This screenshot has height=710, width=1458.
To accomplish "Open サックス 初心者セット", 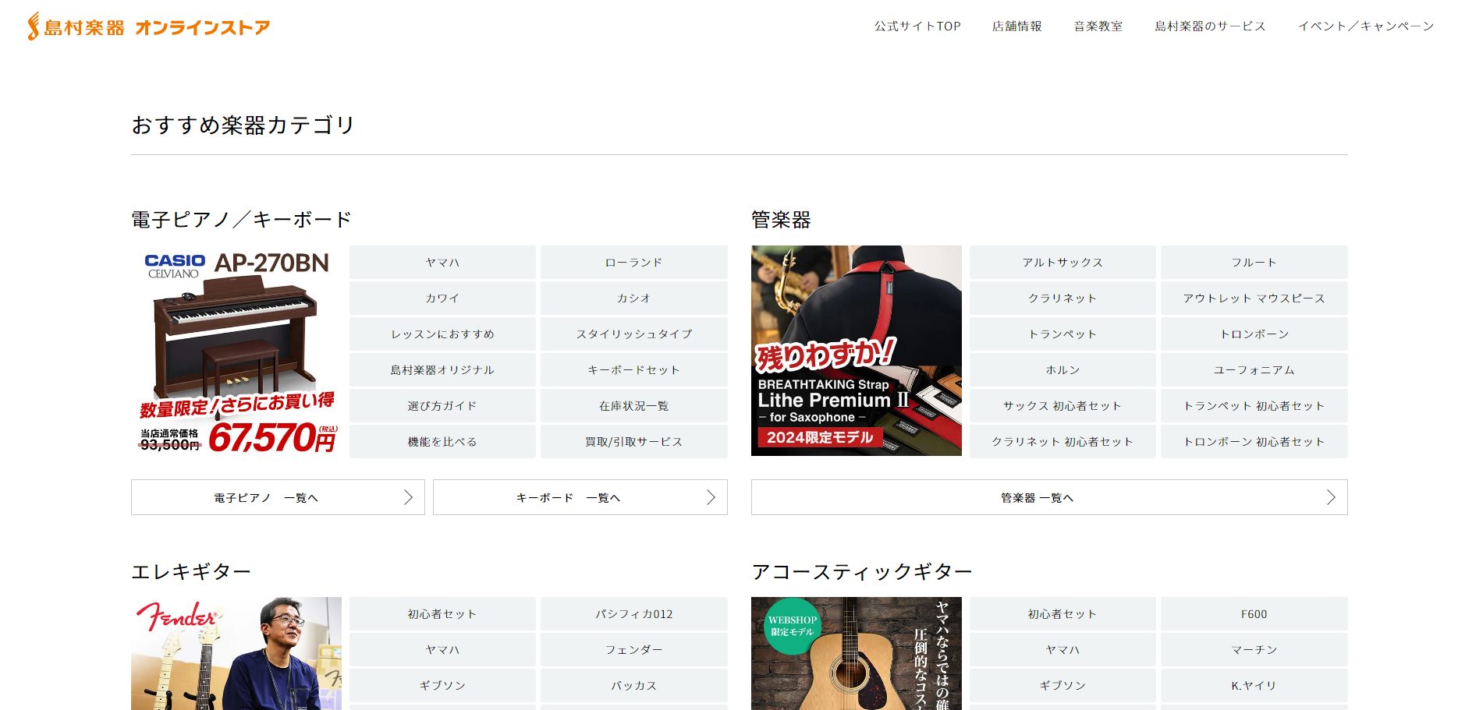I will pyautogui.click(x=1062, y=406).
